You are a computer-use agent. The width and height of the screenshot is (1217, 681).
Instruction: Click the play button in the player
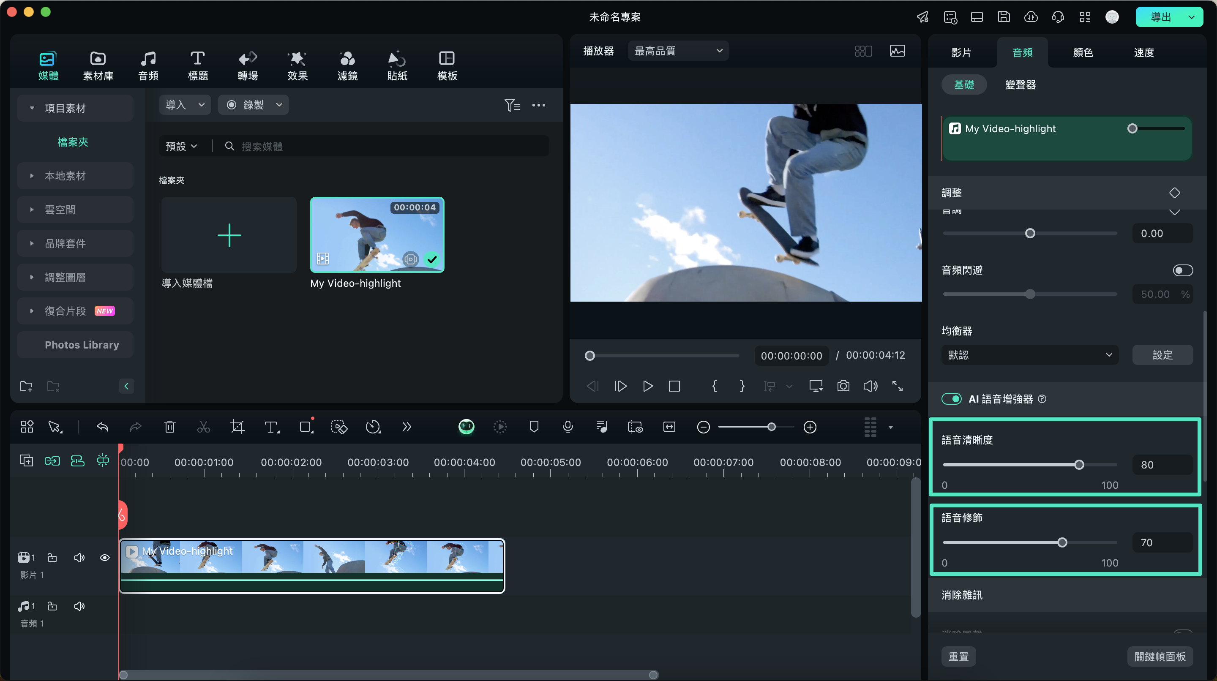[x=648, y=386]
